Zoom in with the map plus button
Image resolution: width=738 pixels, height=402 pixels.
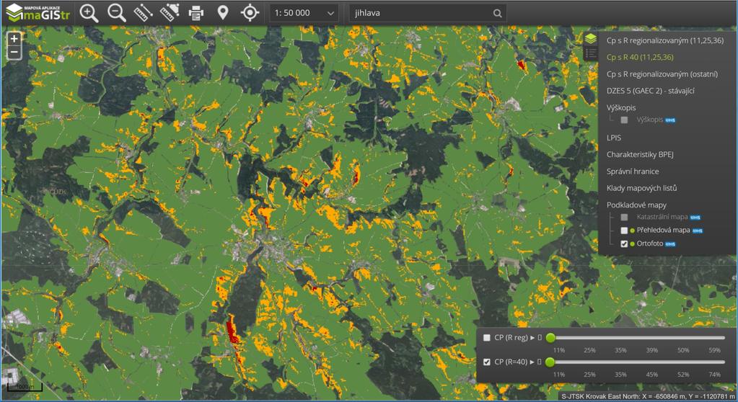[14, 39]
